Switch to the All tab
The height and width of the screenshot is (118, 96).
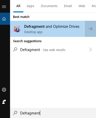tap(18, 6)
